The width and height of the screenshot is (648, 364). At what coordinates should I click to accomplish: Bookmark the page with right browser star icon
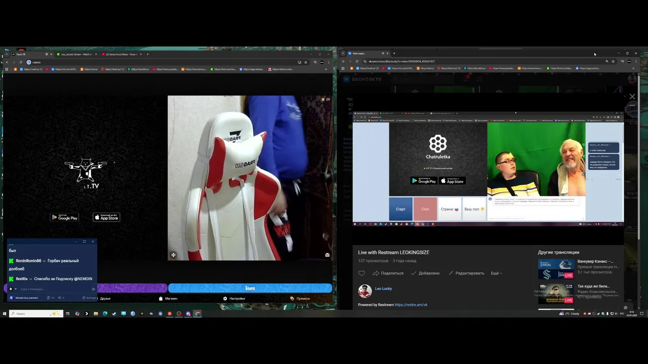[x=613, y=61]
